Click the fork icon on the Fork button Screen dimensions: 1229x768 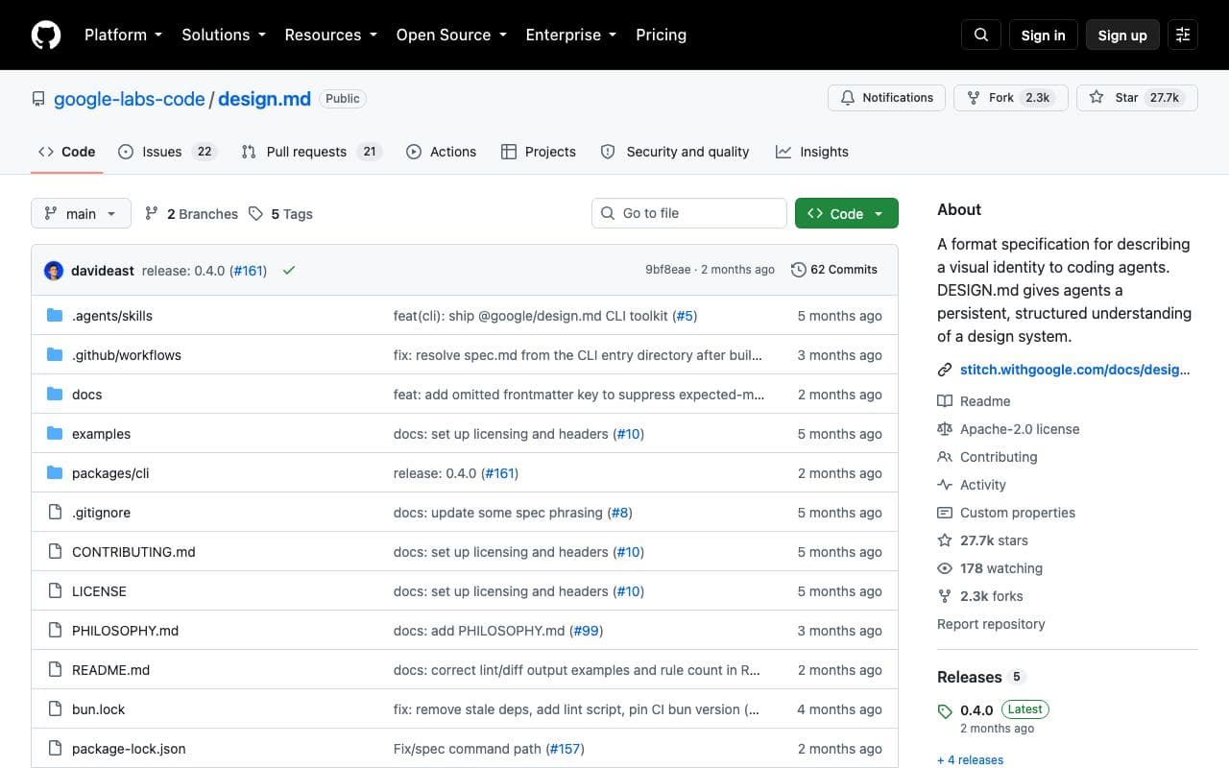tap(974, 98)
